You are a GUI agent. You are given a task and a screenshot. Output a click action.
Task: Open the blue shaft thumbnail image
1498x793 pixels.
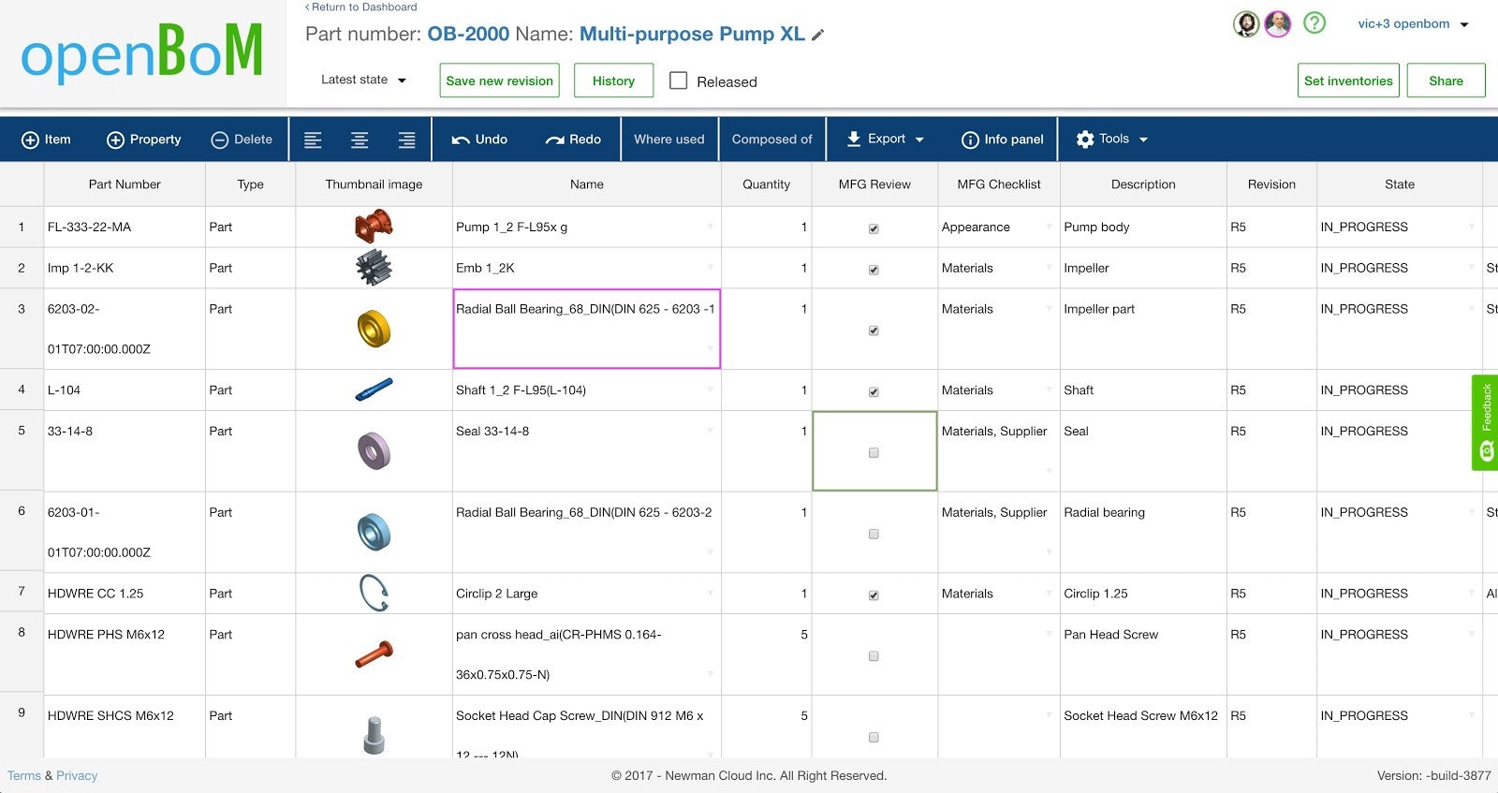374,389
